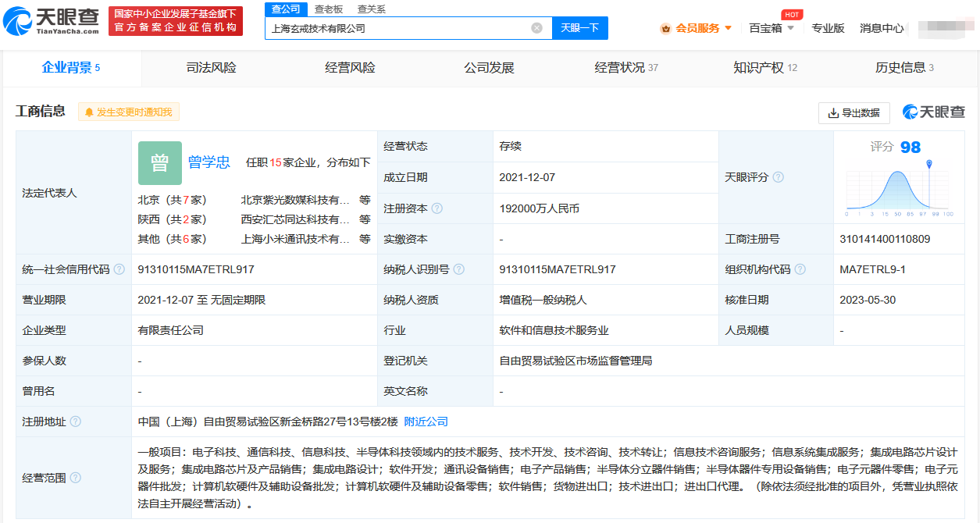The image size is (980, 523).
Task: Click the 天眼查 logo beside export button
Action: 934,112
